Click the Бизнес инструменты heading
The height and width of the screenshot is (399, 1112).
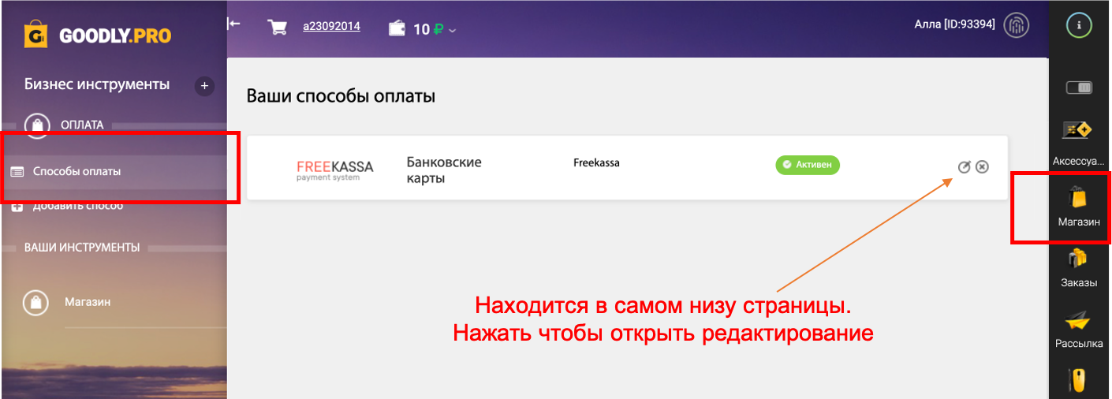click(97, 84)
